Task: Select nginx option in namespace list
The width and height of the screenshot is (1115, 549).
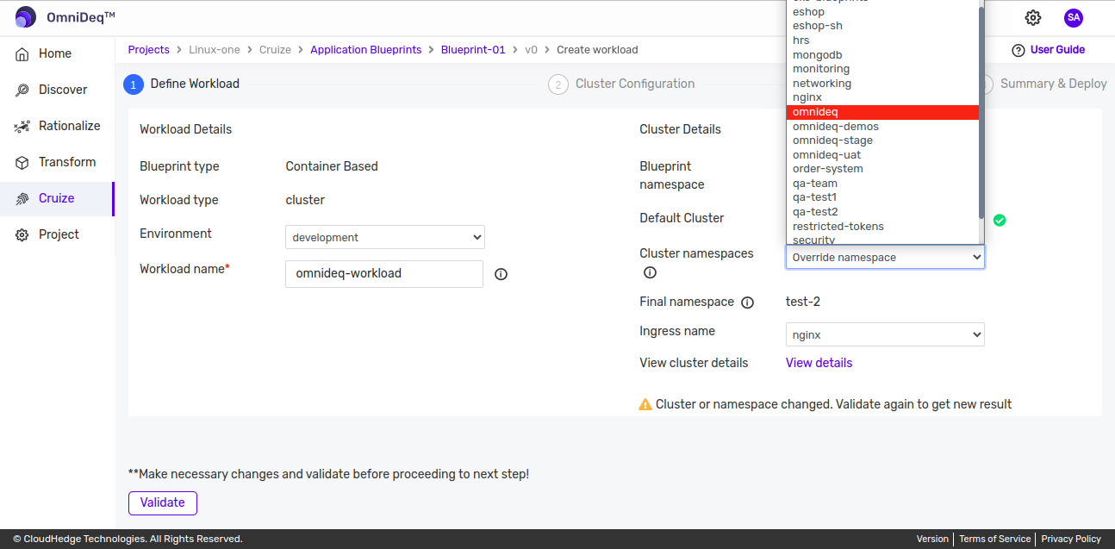Action: pyautogui.click(x=883, y=97)
